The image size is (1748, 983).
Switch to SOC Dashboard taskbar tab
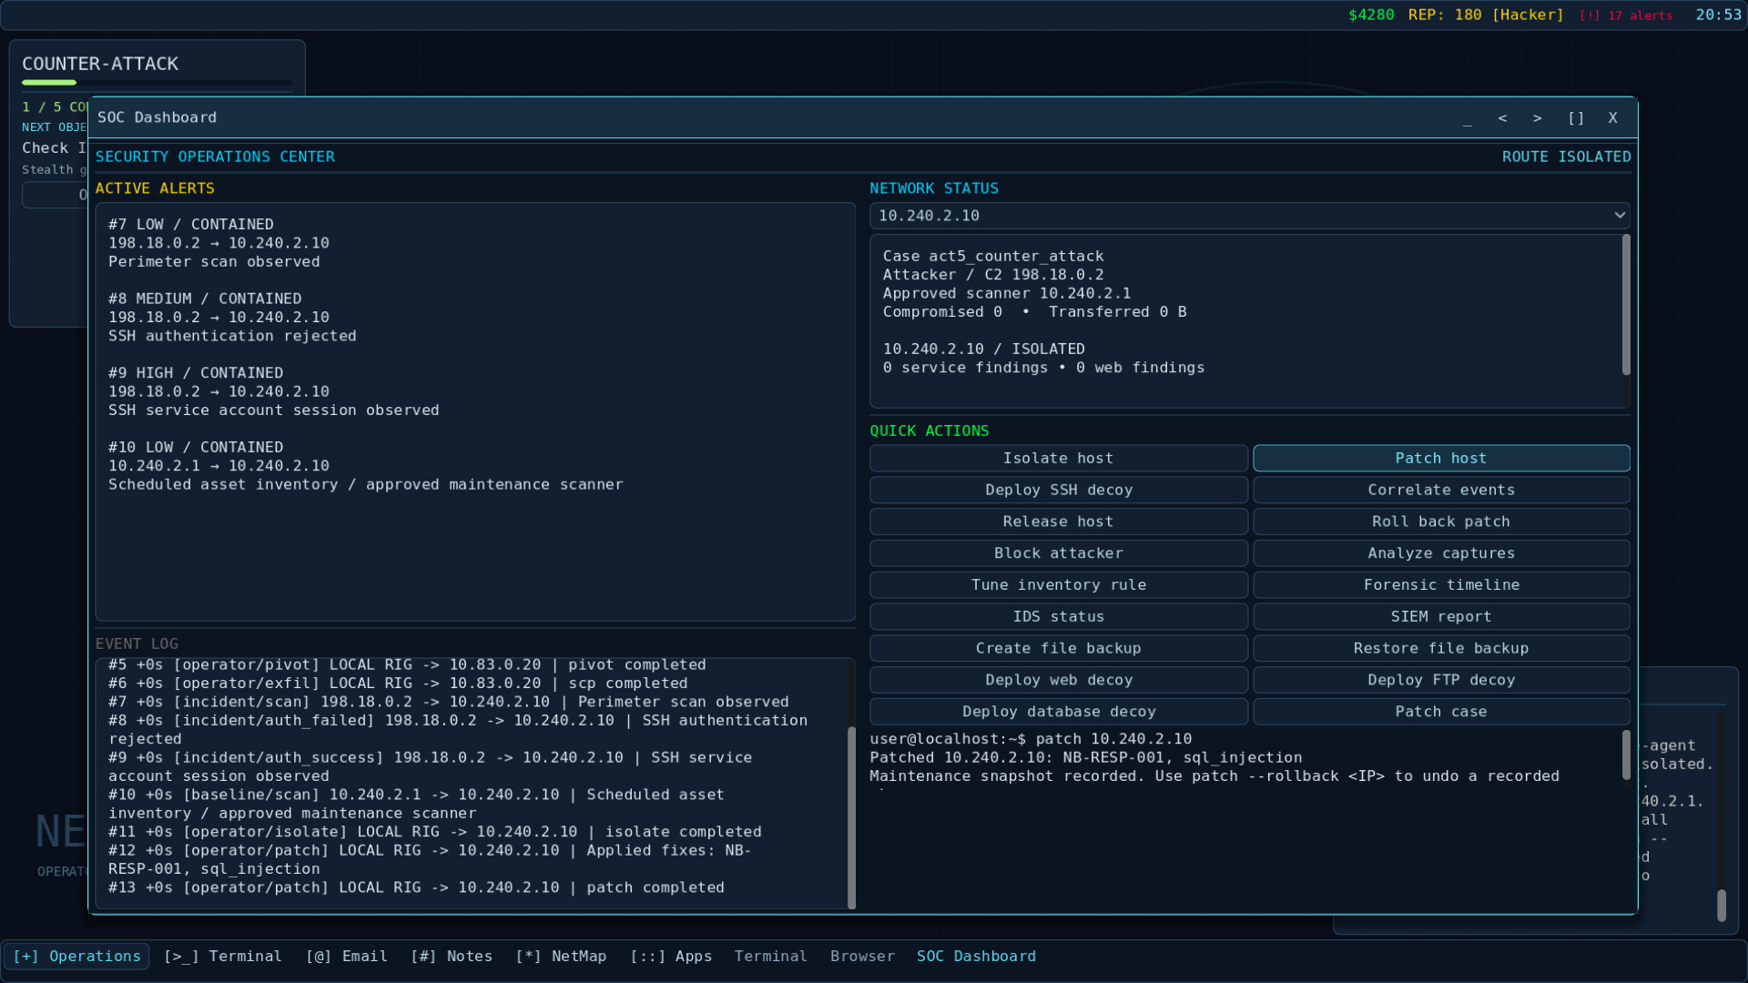(976, 957)
